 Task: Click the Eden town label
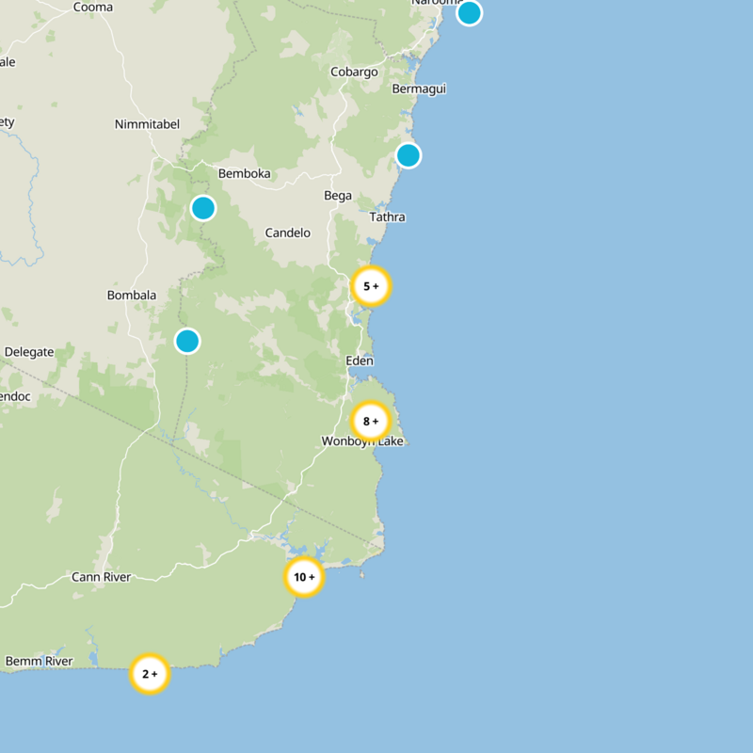pyautogui.click(x=360, y=360)
